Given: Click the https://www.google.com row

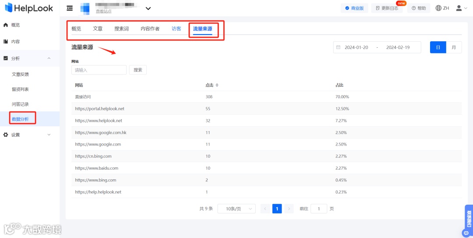Looking at the screenshot, I should [266, 144].
